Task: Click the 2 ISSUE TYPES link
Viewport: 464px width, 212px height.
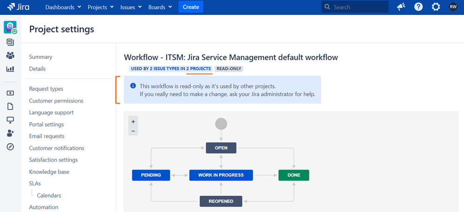Action: (164, 69)
